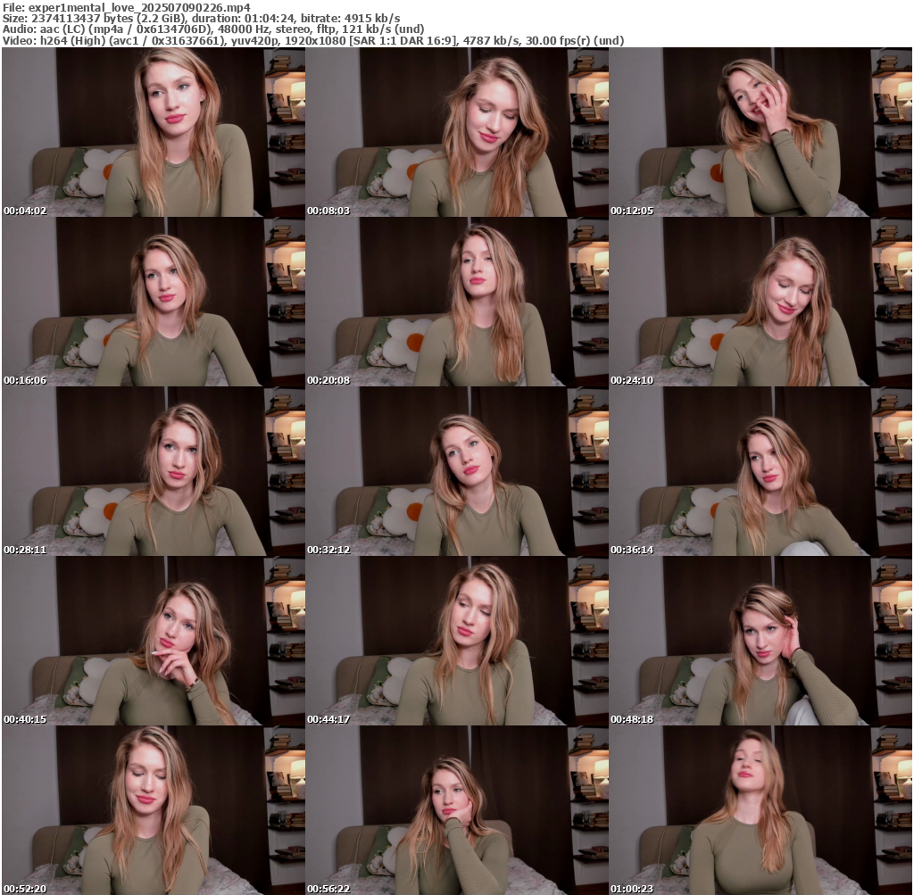
Task: Click the thumbnail timestamped 00:28:11
Action: pyautogui.click(x=154, y=471)
